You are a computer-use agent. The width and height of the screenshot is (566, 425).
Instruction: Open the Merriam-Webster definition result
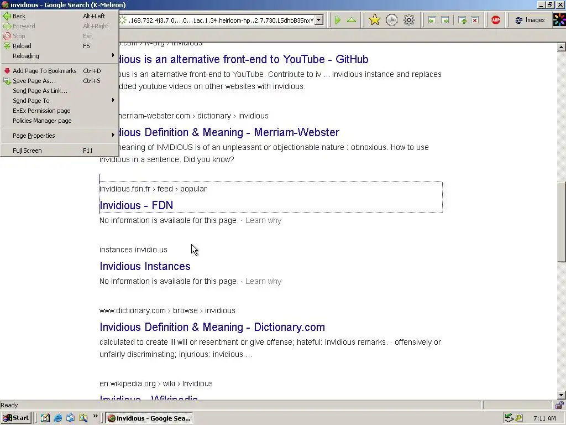pos(229,132)
